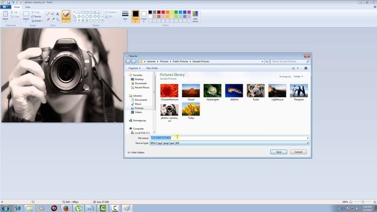
Task: Open the File name history dropdown arrow
Action: pyautogui.click(x=307, y=138)
